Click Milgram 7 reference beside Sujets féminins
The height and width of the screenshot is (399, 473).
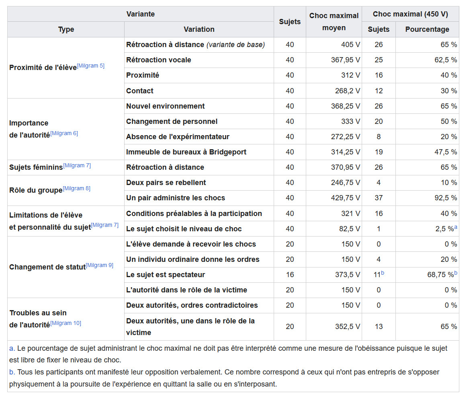click(x=77, y=166)
